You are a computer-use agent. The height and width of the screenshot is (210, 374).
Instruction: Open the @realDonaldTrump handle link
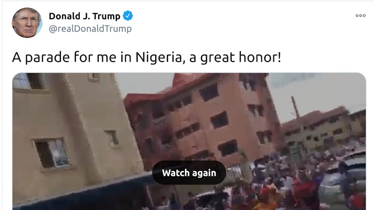coord(90,29)
